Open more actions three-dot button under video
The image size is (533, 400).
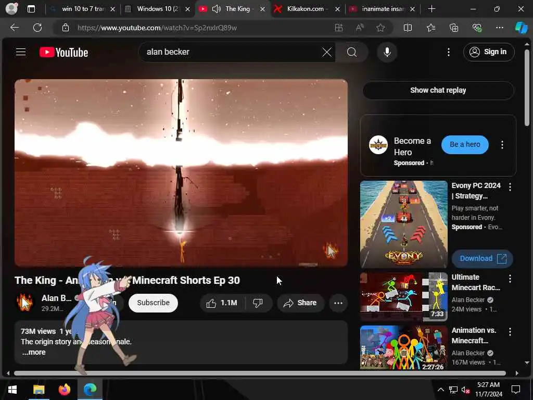pyautogui.click(x=338, y=303)
